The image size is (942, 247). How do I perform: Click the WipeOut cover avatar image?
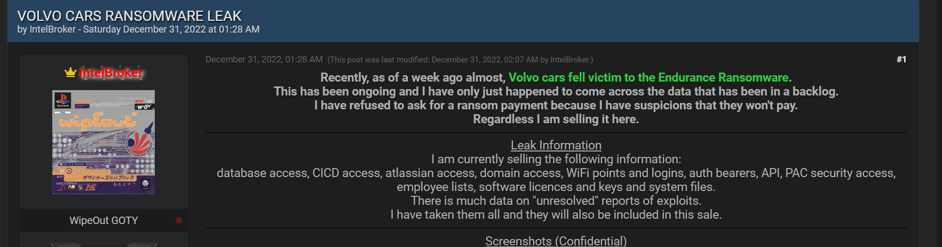[x=104, y=142]
